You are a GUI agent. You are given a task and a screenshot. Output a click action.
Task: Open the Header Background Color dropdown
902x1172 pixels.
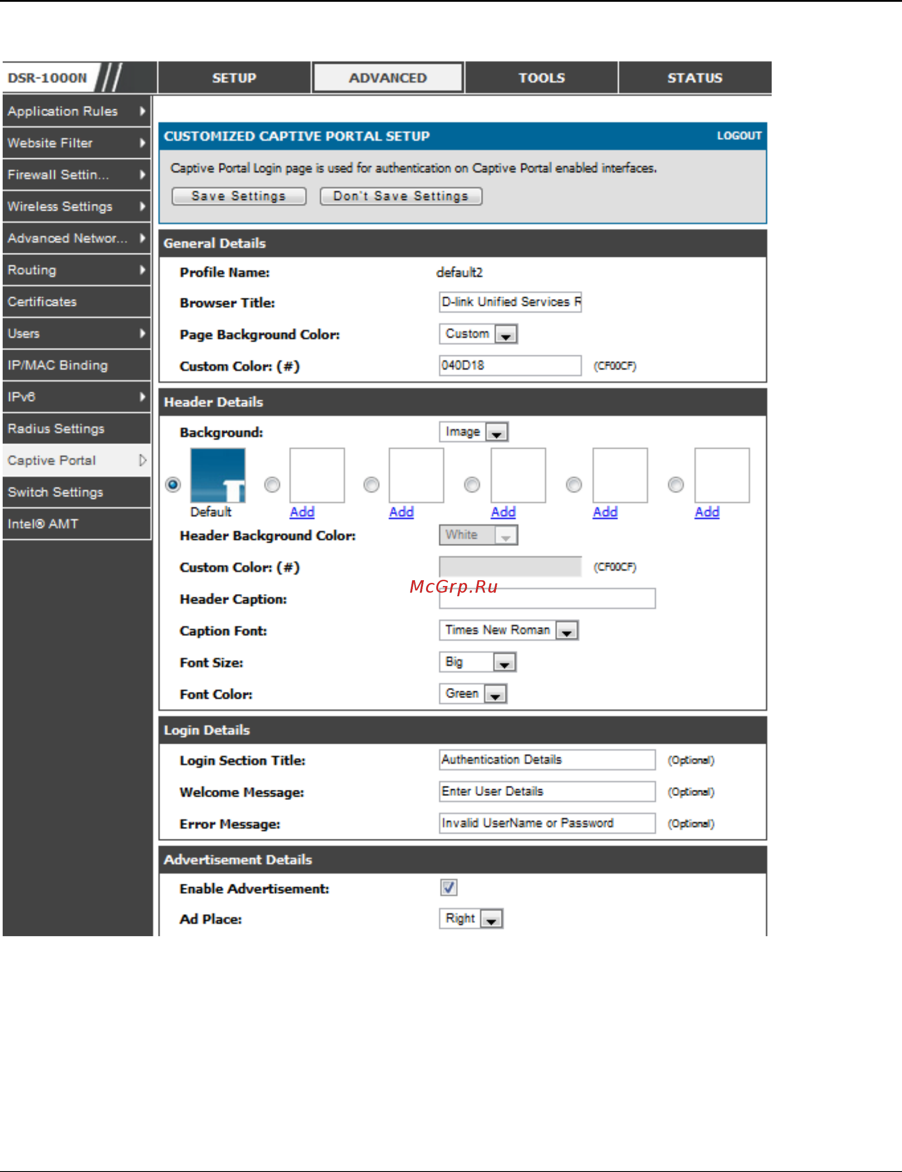click(x=478, y=535)
